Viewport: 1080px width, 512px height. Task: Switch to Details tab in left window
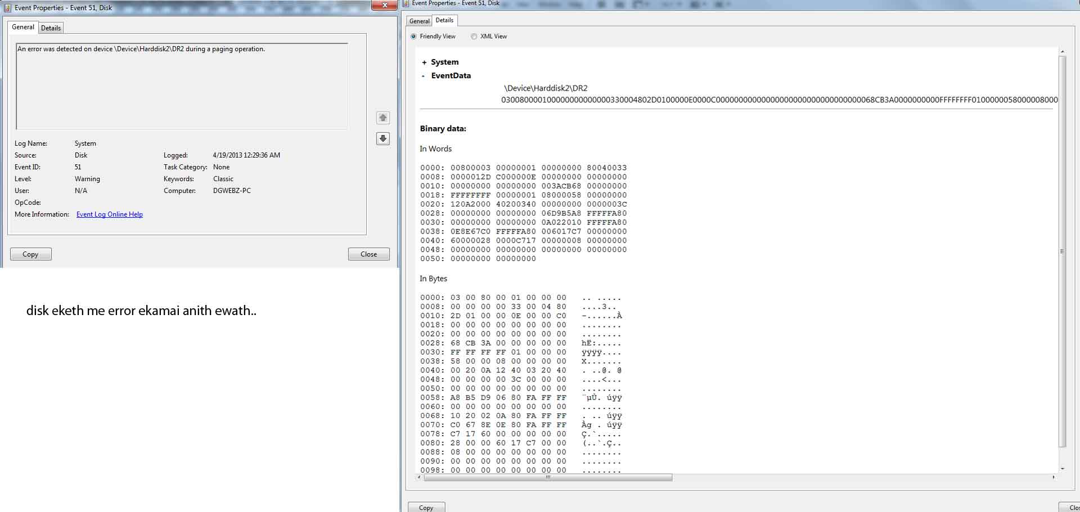(51, 28)
